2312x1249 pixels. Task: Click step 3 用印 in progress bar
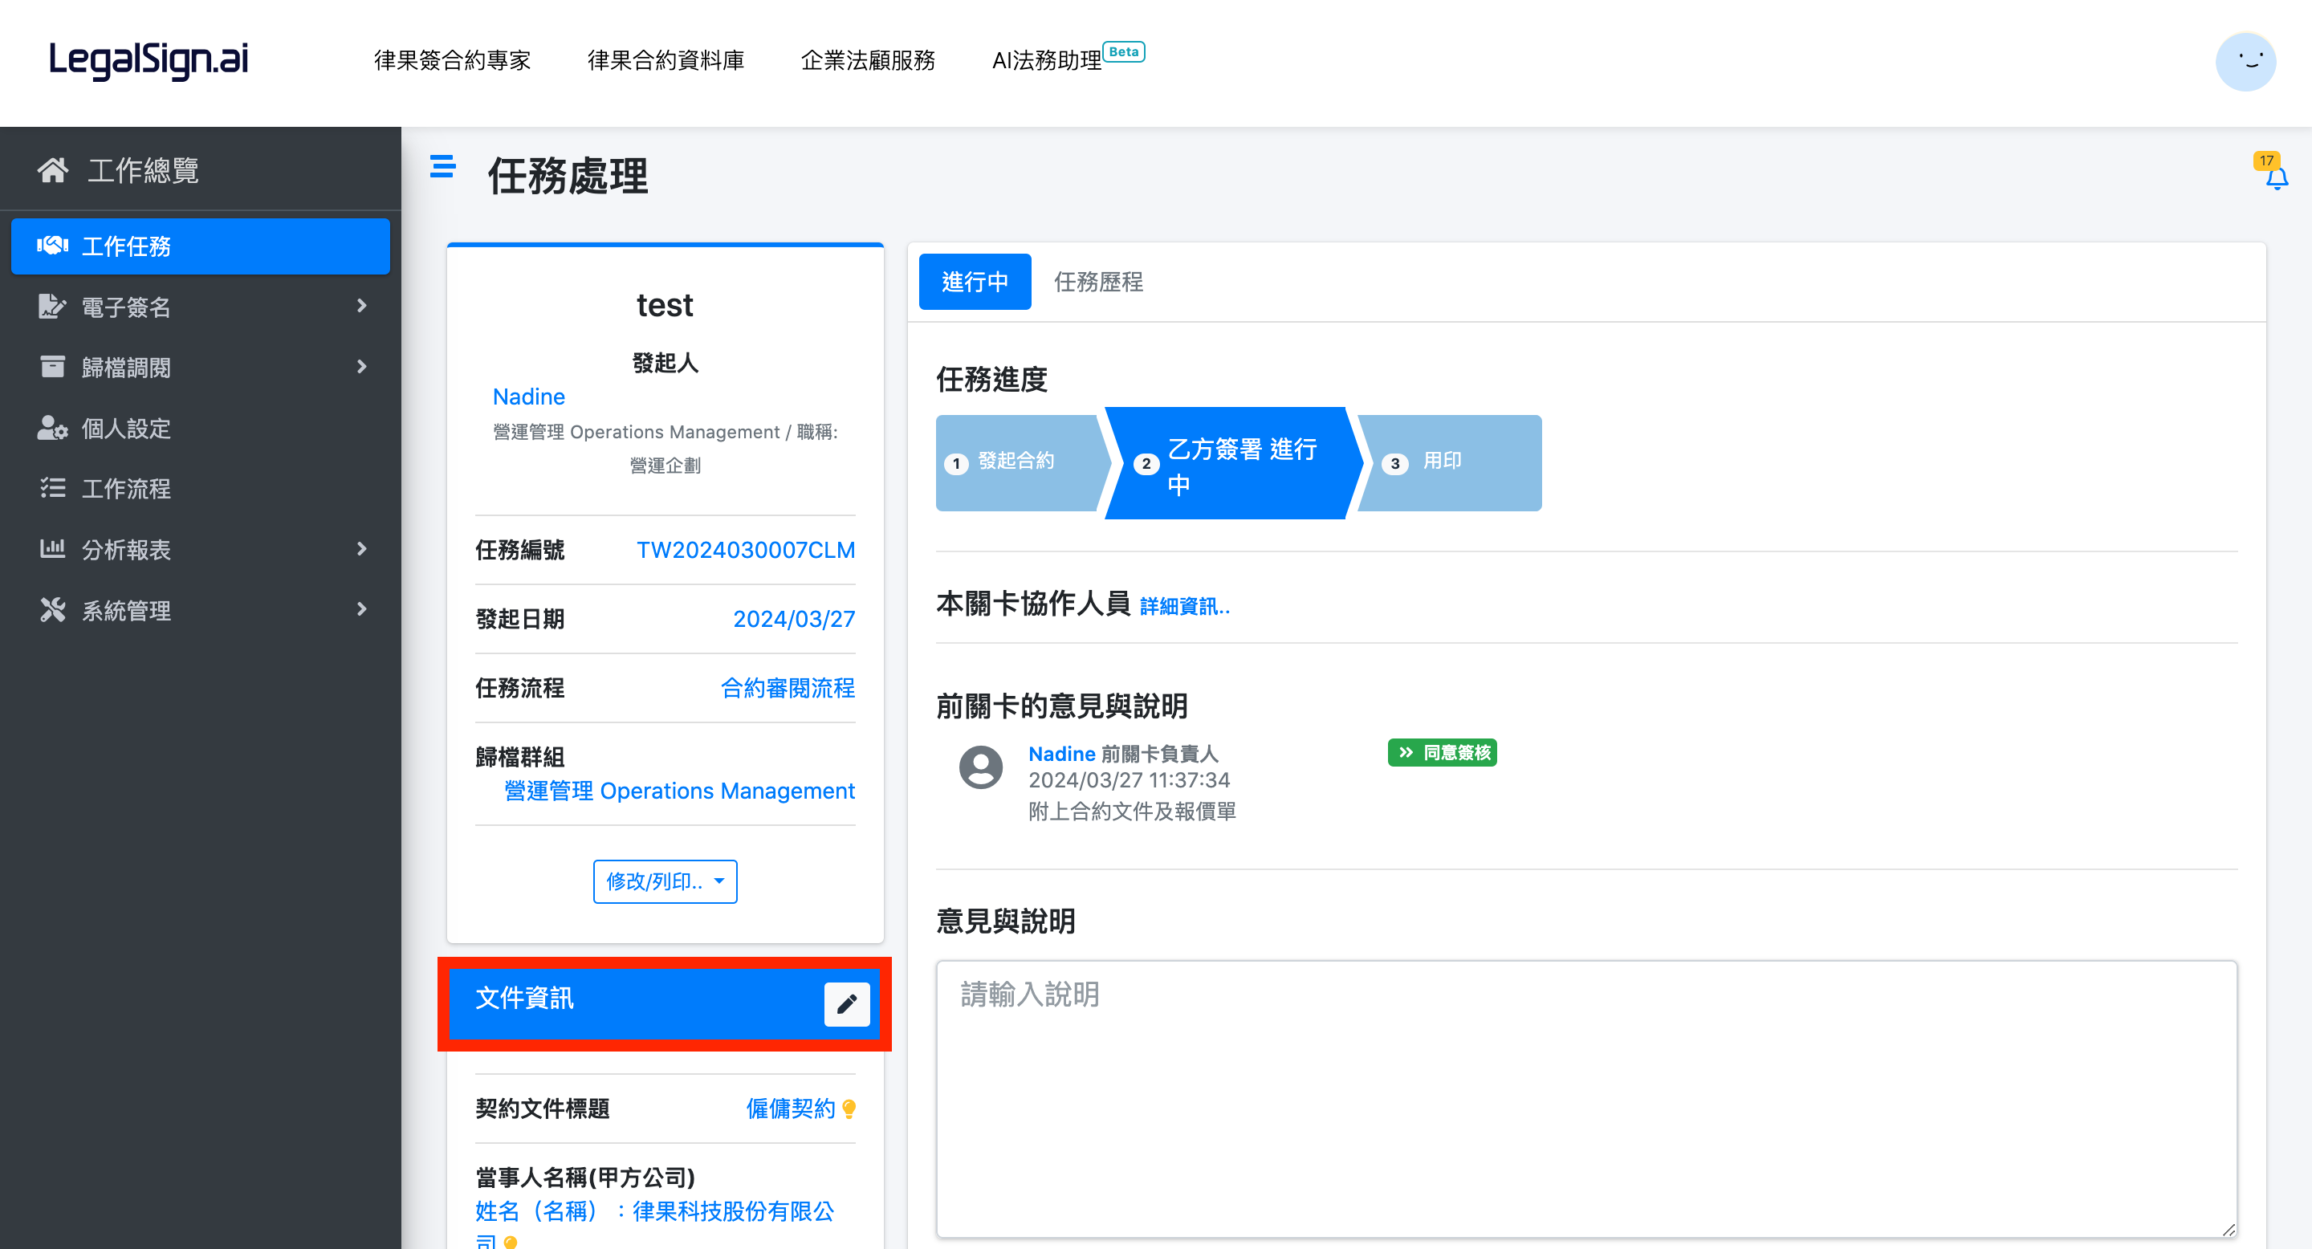click(x=1451, y=462)
